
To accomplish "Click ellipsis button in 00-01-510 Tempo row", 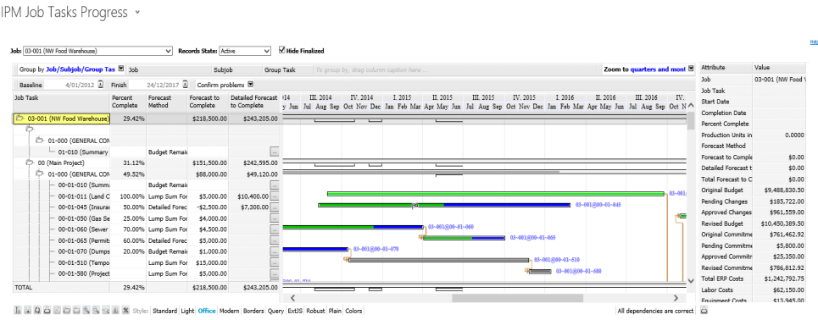I will point(275,262).
